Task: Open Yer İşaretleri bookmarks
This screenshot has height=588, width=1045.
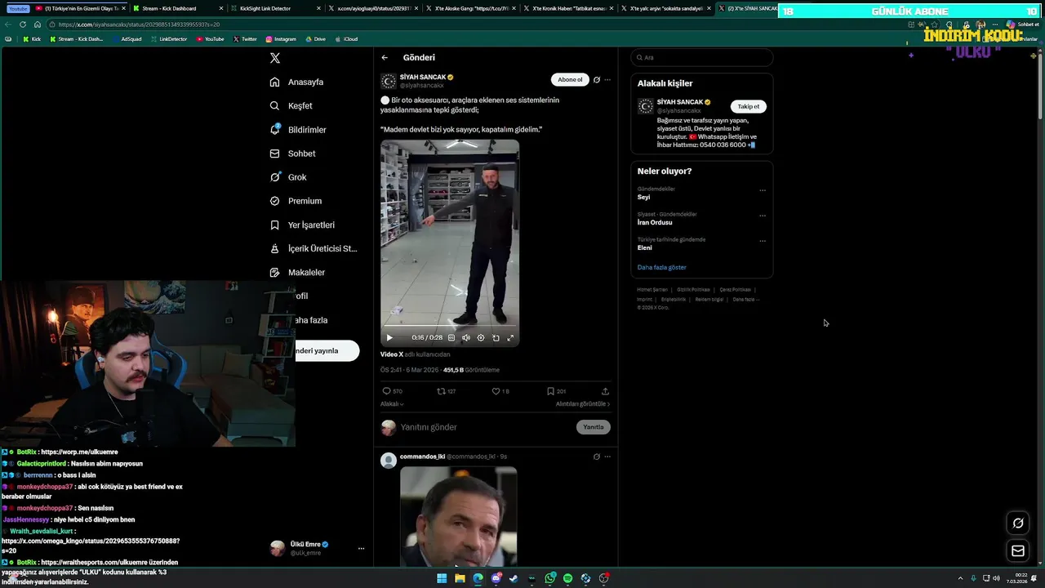Action: coord(302,225)
